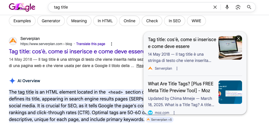Open the Google doodle logo
269x127 pixels.
(22, 7)
